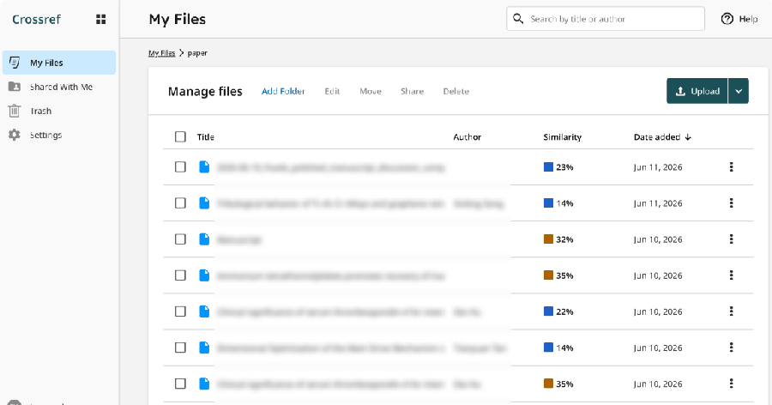Click file icon of the 32% similarity row
The width and height of the screenshot is (772, 405).
coord(204,239)
